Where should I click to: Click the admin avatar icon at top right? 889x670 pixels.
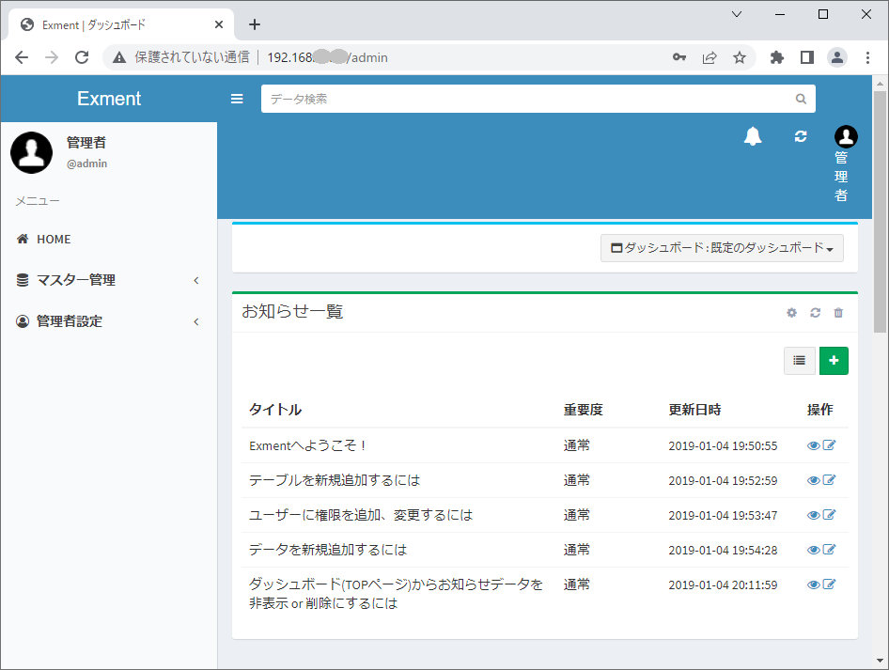(x=844, y=136)
